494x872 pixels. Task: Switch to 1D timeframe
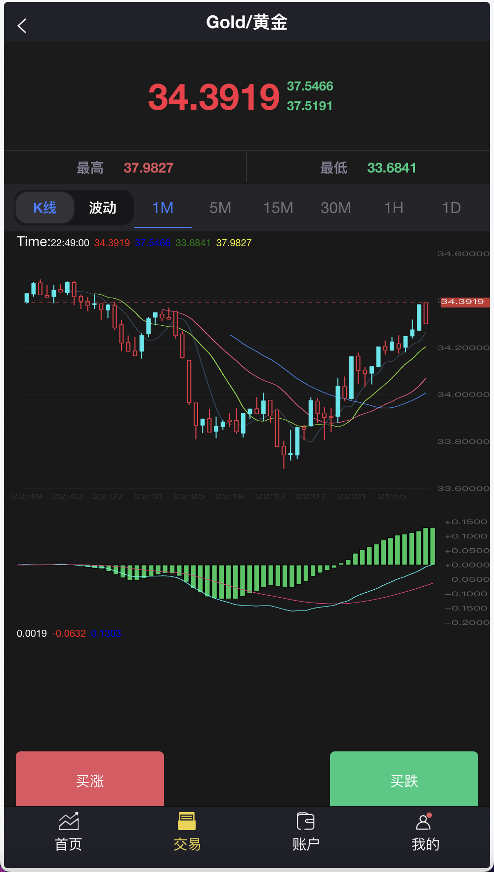click(x=451, y=208)
